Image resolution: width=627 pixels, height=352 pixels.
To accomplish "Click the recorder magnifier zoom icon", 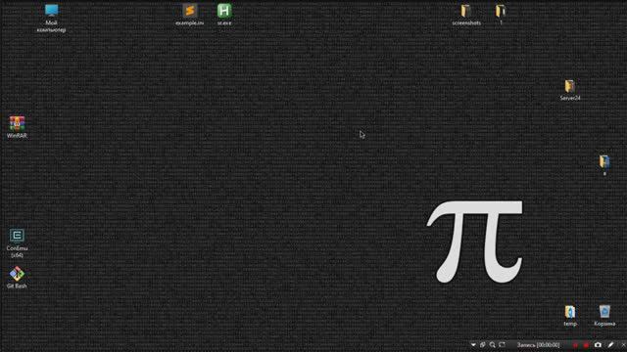I will [x=492, y=345].
